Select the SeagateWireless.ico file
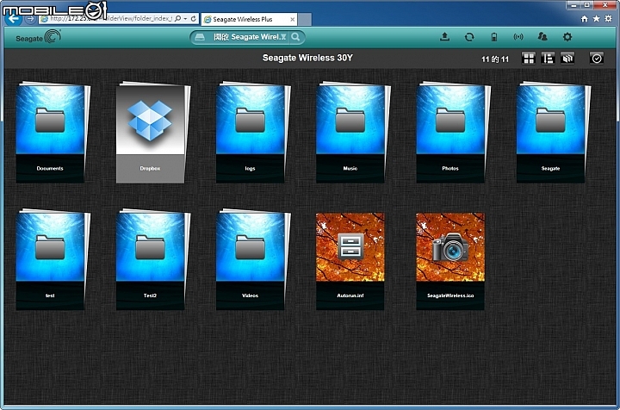Viewport: 620px width, 410px height. [x=450, y=261]
